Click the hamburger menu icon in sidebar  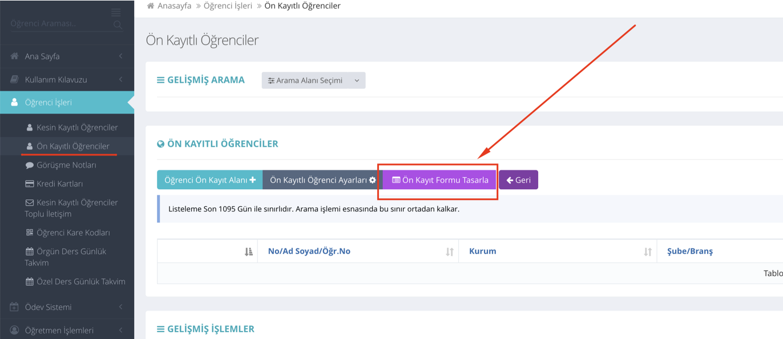[116, 12]
